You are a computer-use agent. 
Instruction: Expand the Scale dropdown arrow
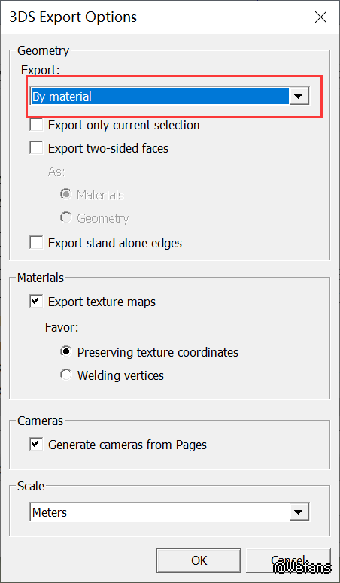click(299, 512)
